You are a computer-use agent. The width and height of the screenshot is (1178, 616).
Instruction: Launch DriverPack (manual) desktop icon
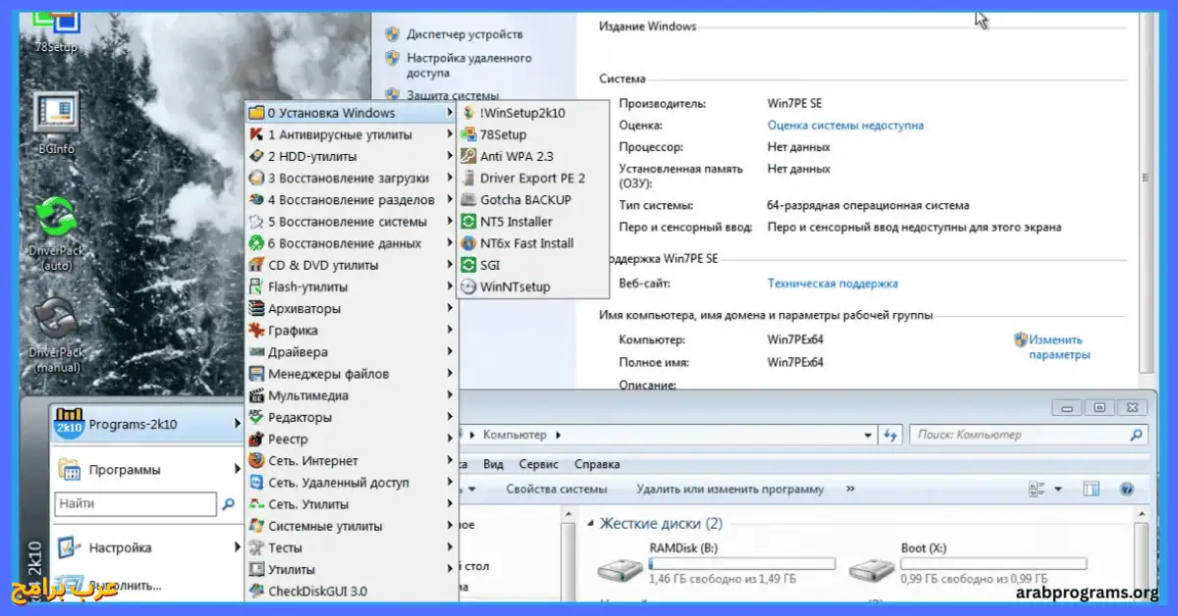pyautogui.click(x=56, y=334)
